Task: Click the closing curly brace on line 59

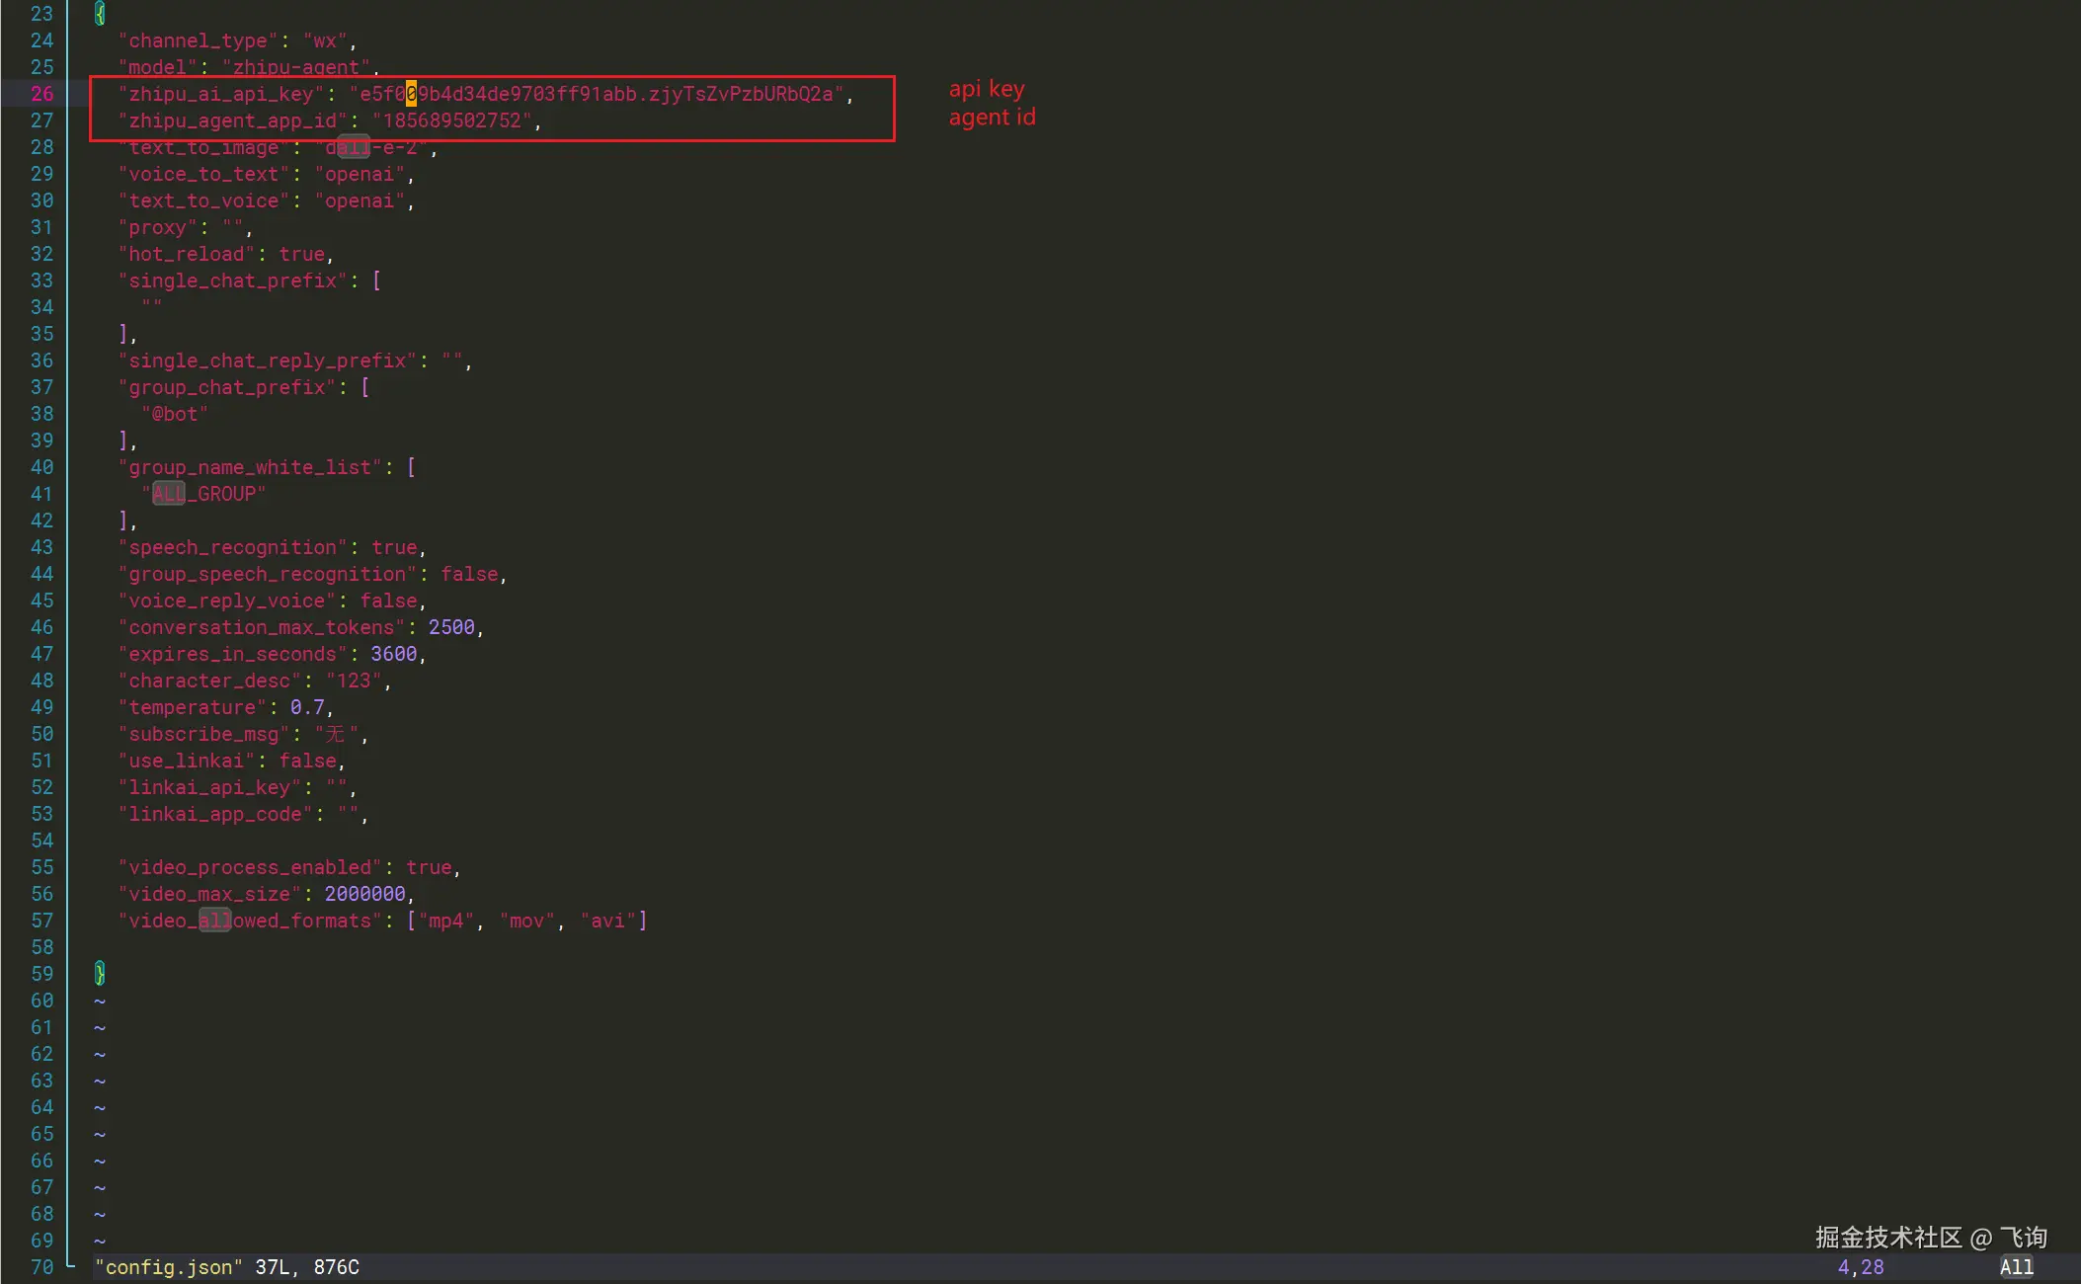Action: pos(100,974)
